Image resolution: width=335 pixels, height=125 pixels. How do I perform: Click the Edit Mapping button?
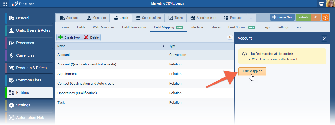pos(252,71)
